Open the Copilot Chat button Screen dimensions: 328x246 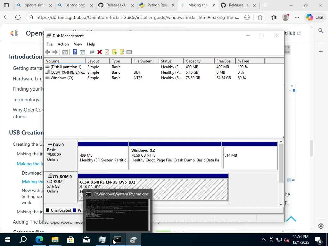tap(315, 17)
